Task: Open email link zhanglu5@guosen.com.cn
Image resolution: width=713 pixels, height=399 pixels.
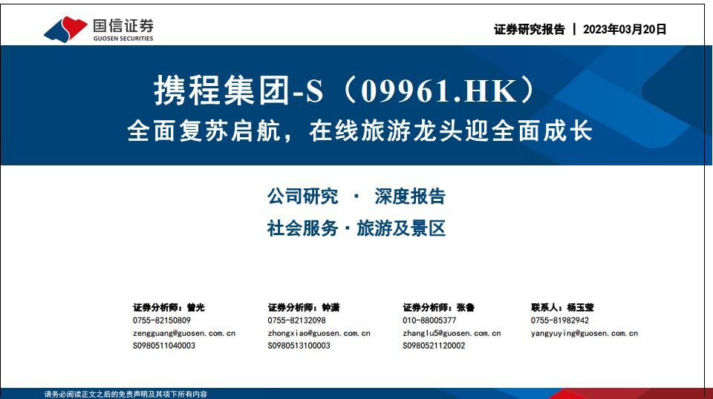Action: click(x=452, y=333)
